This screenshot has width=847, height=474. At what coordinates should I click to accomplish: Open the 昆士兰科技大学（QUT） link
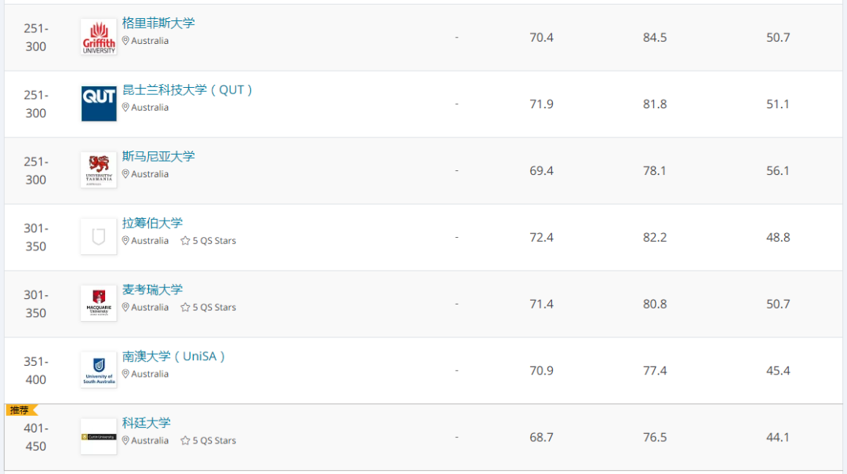click(188, 90)
